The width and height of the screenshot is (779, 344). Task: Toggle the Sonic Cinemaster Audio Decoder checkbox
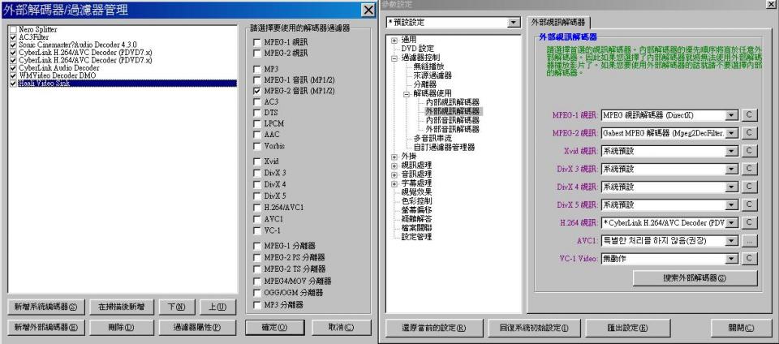coord(13,45)
